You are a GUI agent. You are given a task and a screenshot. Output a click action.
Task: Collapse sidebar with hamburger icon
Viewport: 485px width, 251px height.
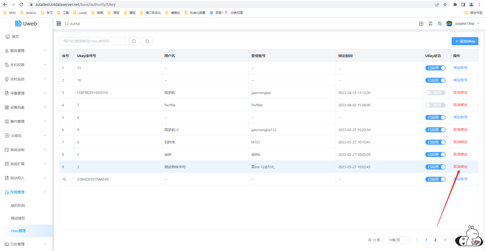(x=59, y=23)
